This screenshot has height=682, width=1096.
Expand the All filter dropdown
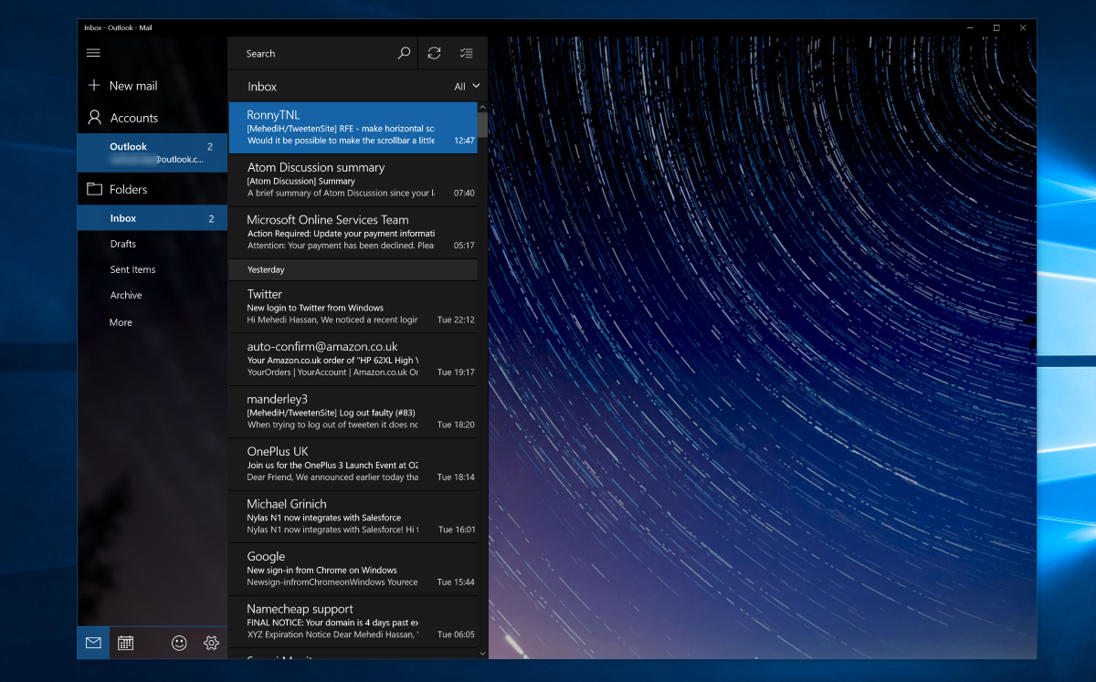click(x=467, y=87)
